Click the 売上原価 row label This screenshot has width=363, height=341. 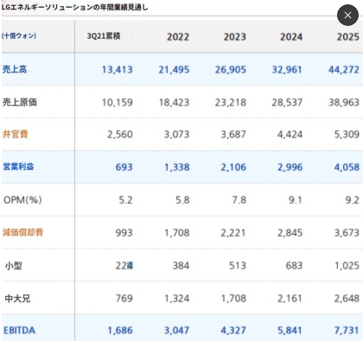pos(20,102)
